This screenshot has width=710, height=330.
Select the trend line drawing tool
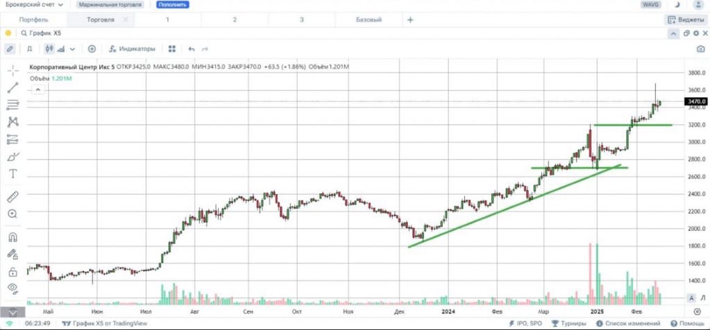pos(12,88)
